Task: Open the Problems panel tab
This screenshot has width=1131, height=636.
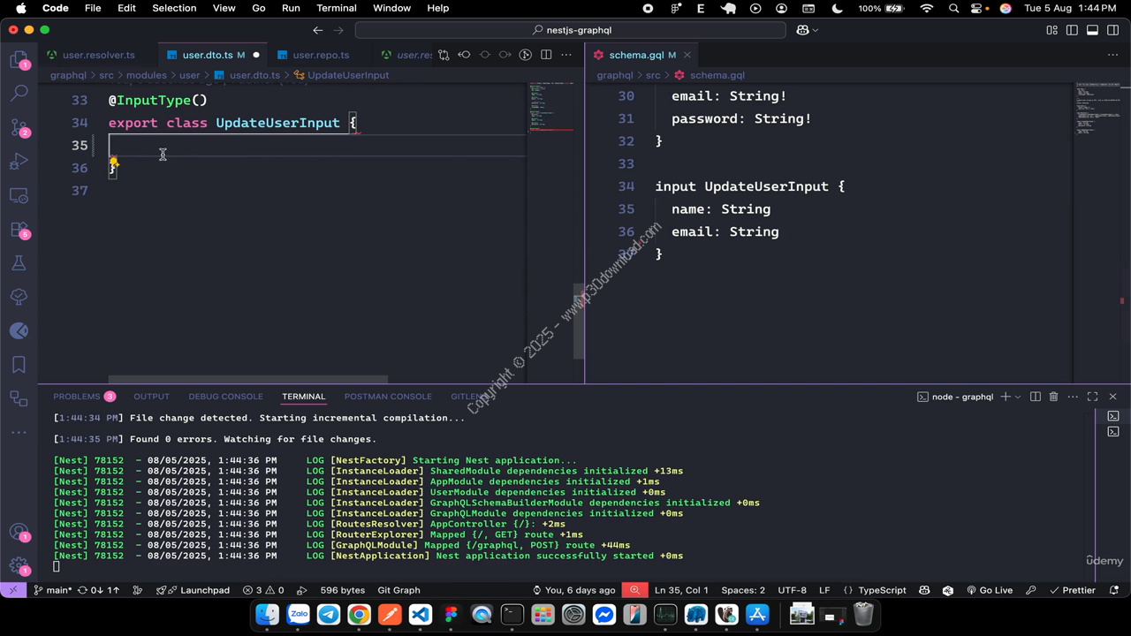Action: [77, 397]
